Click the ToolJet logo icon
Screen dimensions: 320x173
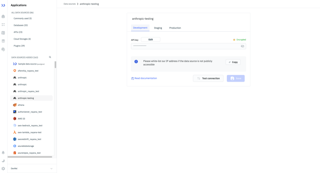coord(3,5)
